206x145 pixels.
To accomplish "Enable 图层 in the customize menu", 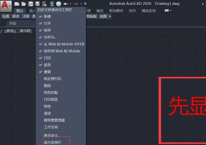I will (61, 86).
